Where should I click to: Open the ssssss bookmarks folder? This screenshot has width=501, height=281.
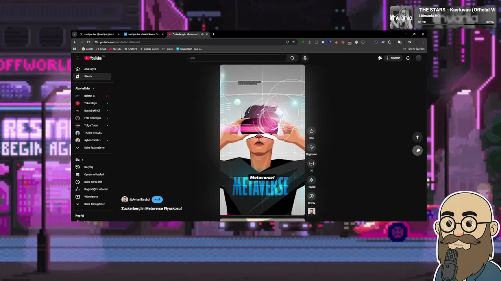(x=168, y=49)
